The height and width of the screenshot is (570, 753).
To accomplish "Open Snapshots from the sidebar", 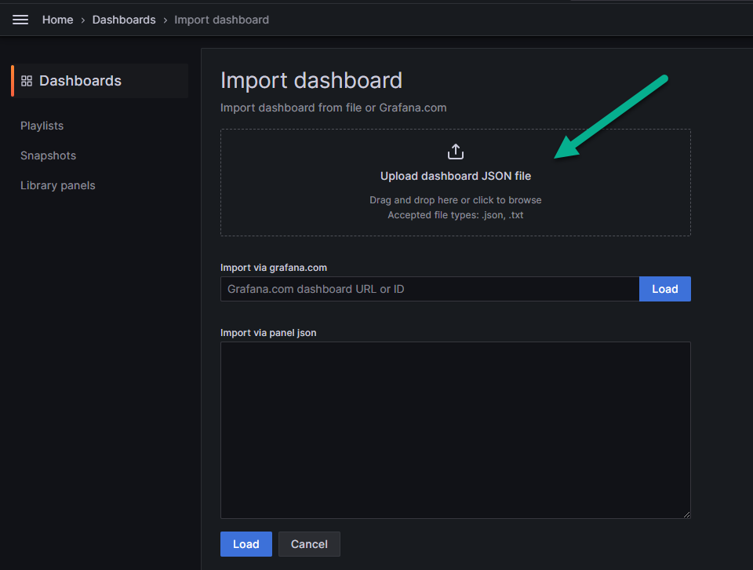I will tap(48, 155).
